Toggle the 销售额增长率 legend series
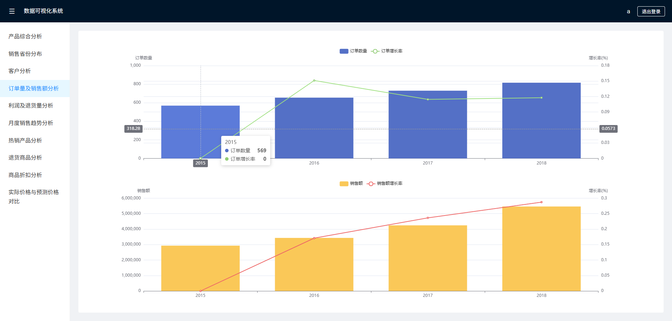The width and height of the screenshot is (672, 321). (384, 183)
